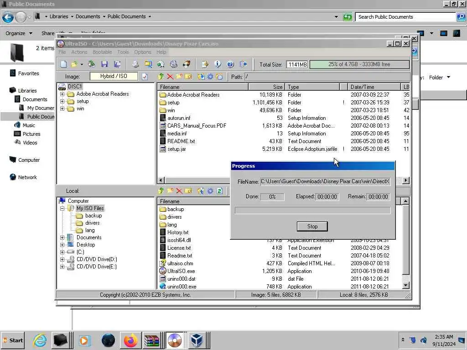
Task: Click the gear Properties icon in Image toolbar
Action: 210,77
